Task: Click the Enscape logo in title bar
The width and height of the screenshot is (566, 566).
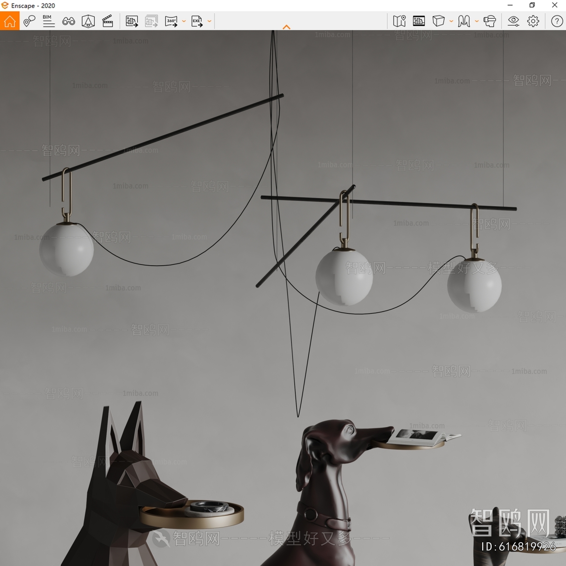Action: [5, 5]
